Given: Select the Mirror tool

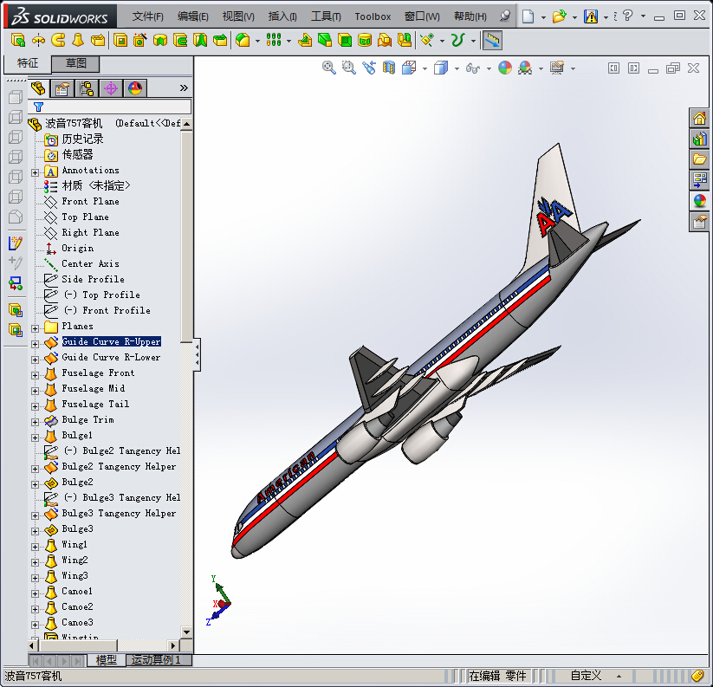Looking at the screenshot, I should tap(405, 41).
